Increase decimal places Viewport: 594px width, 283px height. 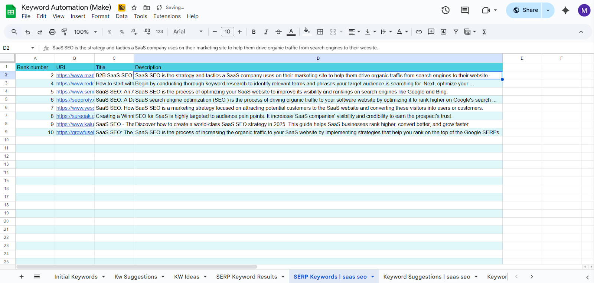pos(147,32)
